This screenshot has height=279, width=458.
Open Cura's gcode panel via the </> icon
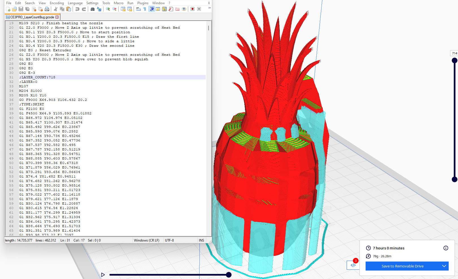coord(353,265)
